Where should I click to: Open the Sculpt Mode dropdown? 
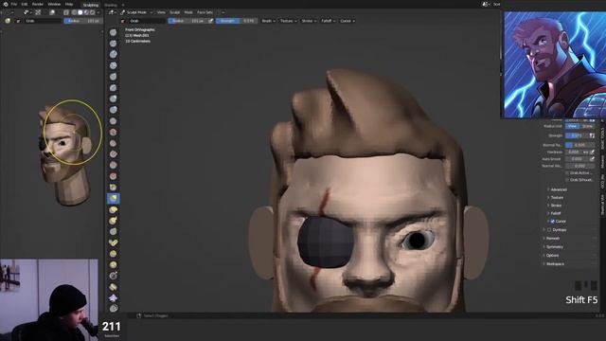coord(136,12)
